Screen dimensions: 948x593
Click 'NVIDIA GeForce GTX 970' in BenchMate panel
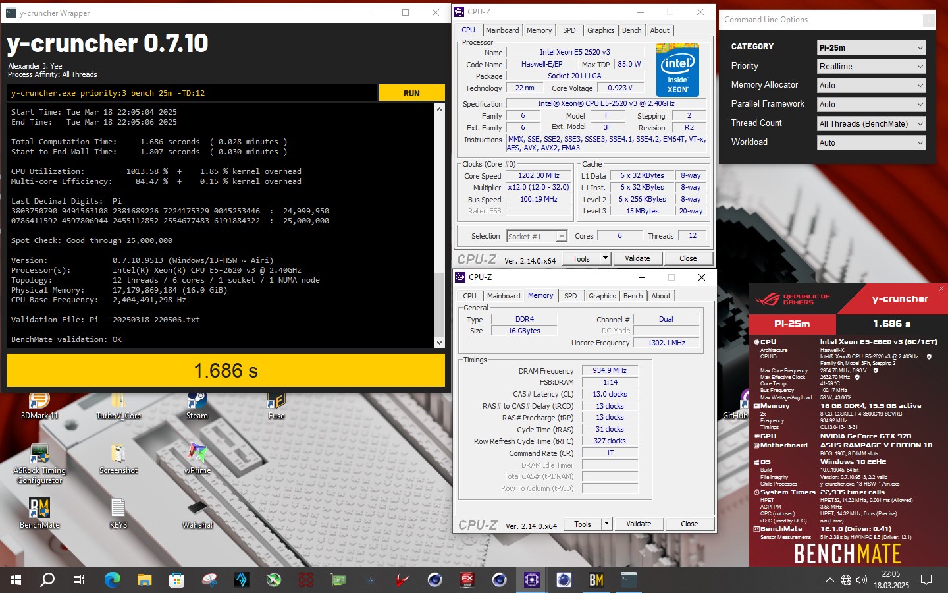coord(866,436)
